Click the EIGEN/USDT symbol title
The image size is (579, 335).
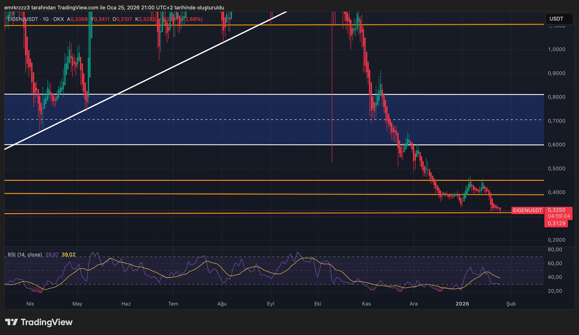pos(23,19)
